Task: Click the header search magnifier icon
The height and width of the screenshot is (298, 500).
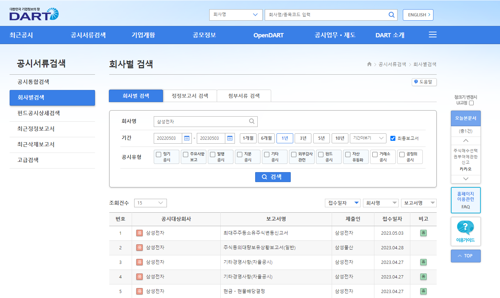Action: click(x=391, y=15)
